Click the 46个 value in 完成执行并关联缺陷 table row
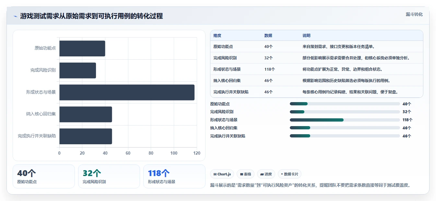The width and height of the screenshot is (436, 201). 268,92
